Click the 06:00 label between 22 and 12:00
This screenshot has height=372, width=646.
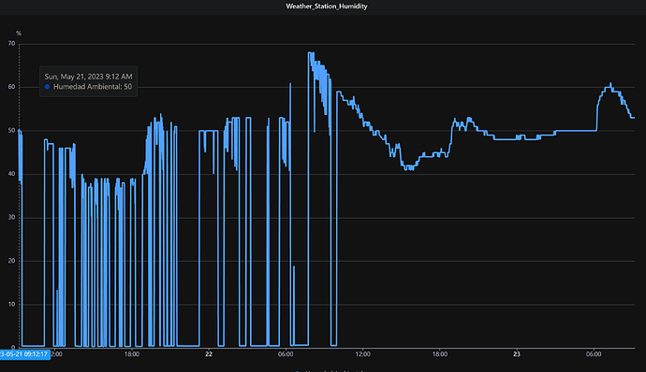point(286,354)
